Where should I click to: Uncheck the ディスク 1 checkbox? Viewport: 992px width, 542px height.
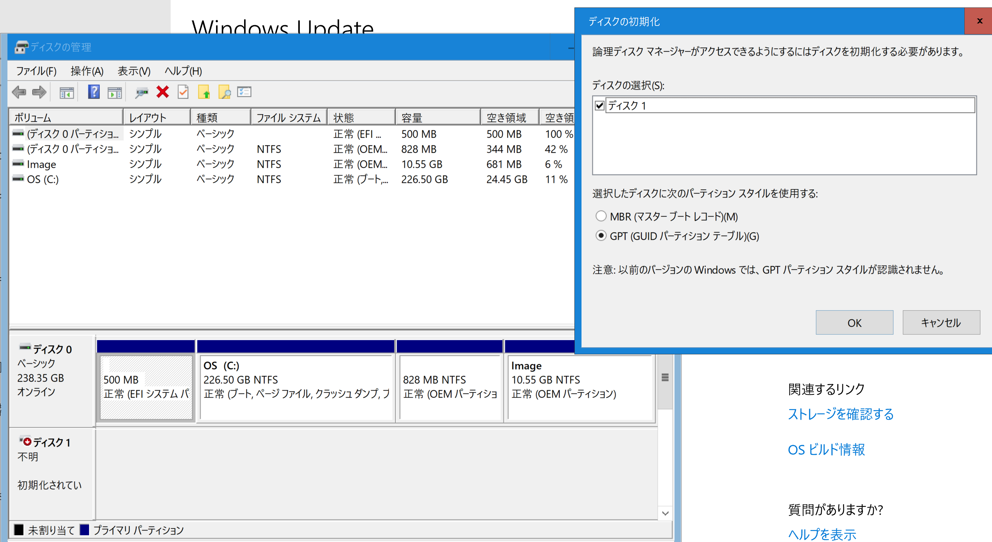[600, 105]
